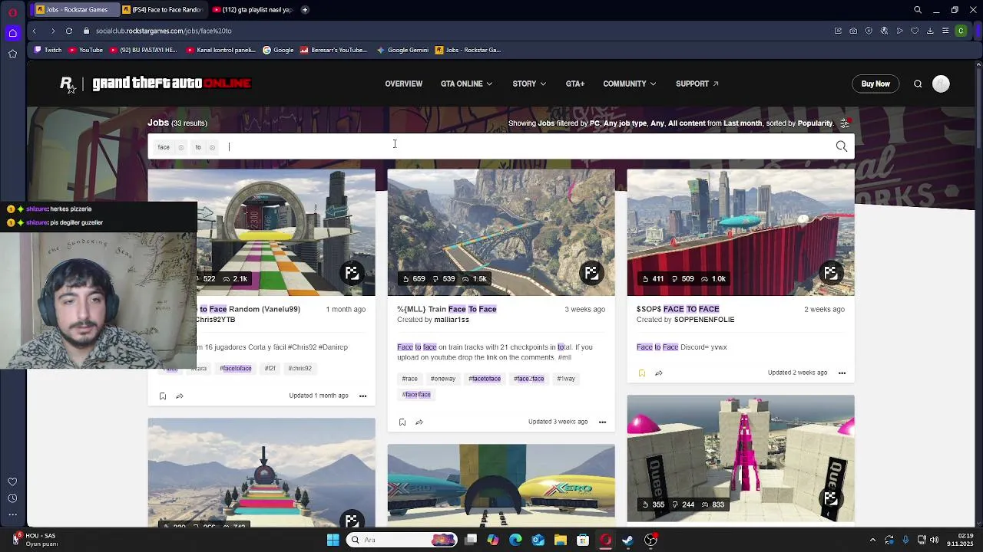Open $OP$ FACE TO FACE title
Viewport: 983px width, 552px height.
click(678, 309)
